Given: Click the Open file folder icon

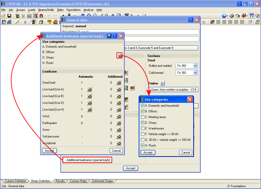Looking at the screenshot, I should 3,16.
